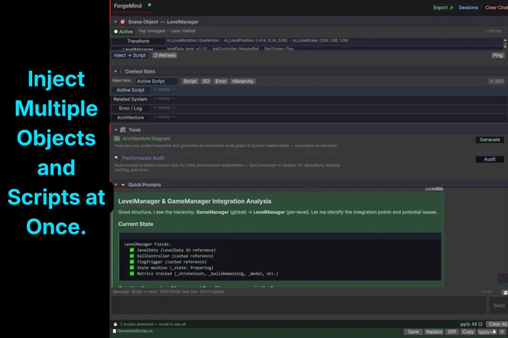The width and height of the screenshot is (508, 338).
Task: Click the Quick Prompts lightning icon
Action: click(123, 185)
